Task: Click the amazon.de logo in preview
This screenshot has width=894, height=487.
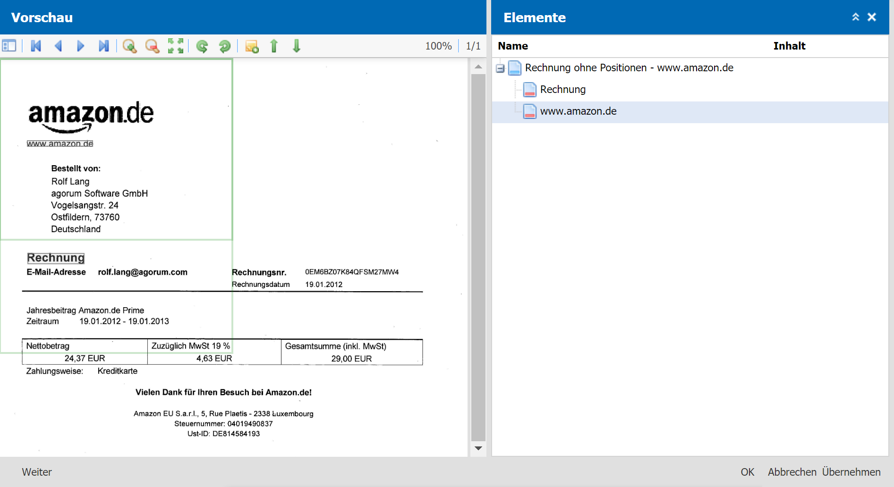Action: [91, 117]
